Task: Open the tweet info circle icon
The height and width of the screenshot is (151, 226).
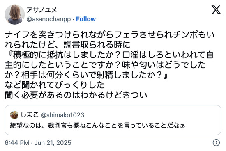Action: click(x=216, y=143)
